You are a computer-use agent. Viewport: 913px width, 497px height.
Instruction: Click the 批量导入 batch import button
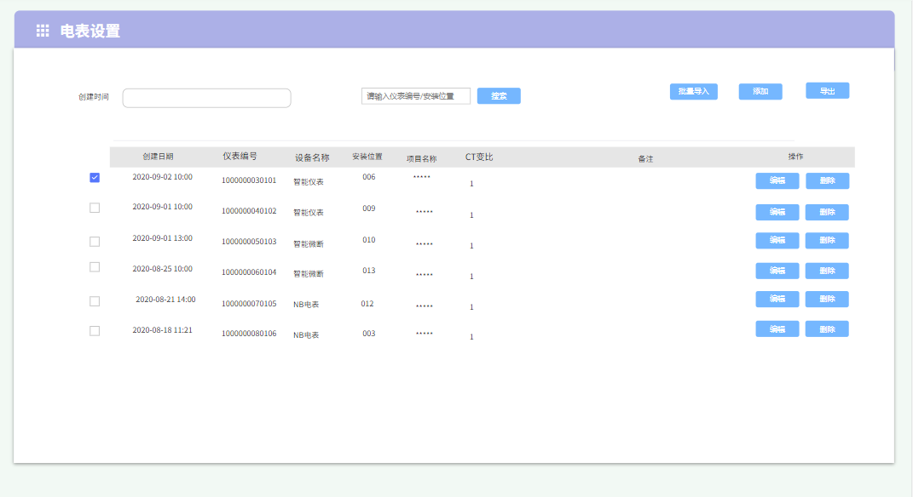point(693,91)
